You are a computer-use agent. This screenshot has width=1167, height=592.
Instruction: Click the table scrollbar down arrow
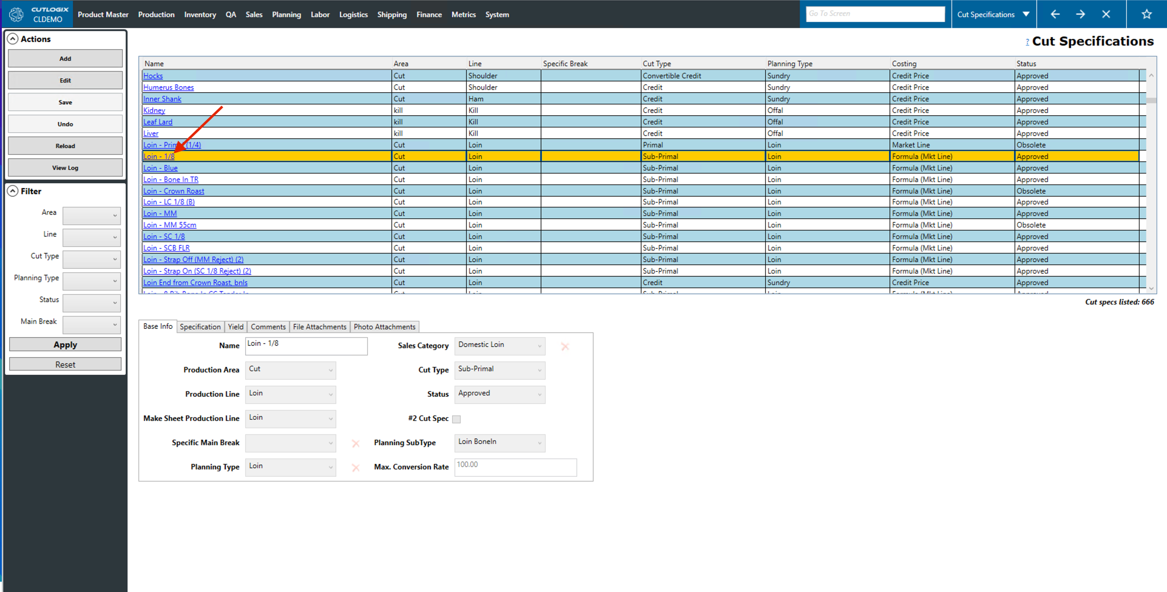click(x=1151, y=289)
